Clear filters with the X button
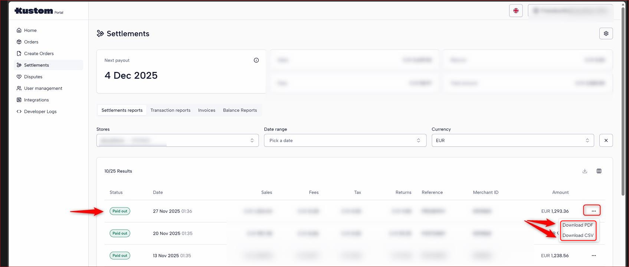This screenshot has width=629, height=267. tap(606, 141)
